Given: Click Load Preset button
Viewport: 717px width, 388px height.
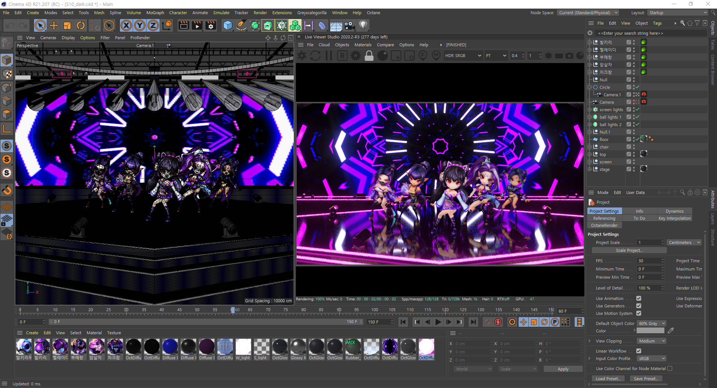Looking at the screenshot, I should (608, 379).
